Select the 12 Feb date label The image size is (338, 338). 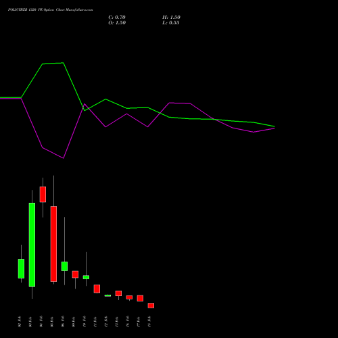click(x=106, y=322)
